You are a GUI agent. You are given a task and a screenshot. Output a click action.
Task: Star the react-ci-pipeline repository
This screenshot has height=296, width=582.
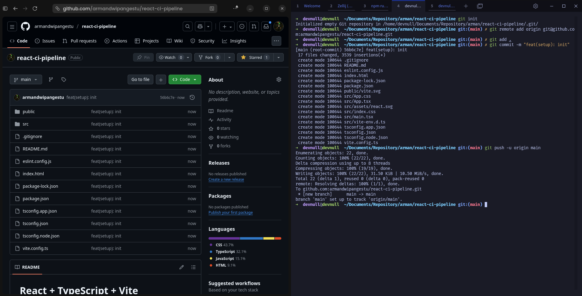(x=255, y=57)
